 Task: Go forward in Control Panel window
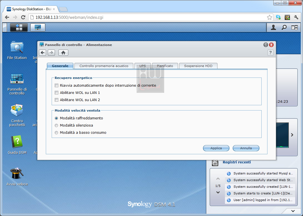coord(51,53)
